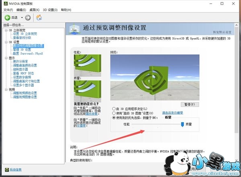Click the scroll-up arrow of the right pane
The image size is (241, 177).
[x=237, y=25]
